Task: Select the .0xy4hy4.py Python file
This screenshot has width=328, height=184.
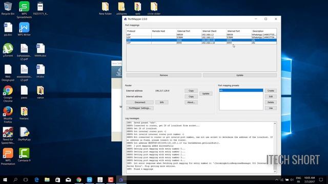Action: [24, 134]
